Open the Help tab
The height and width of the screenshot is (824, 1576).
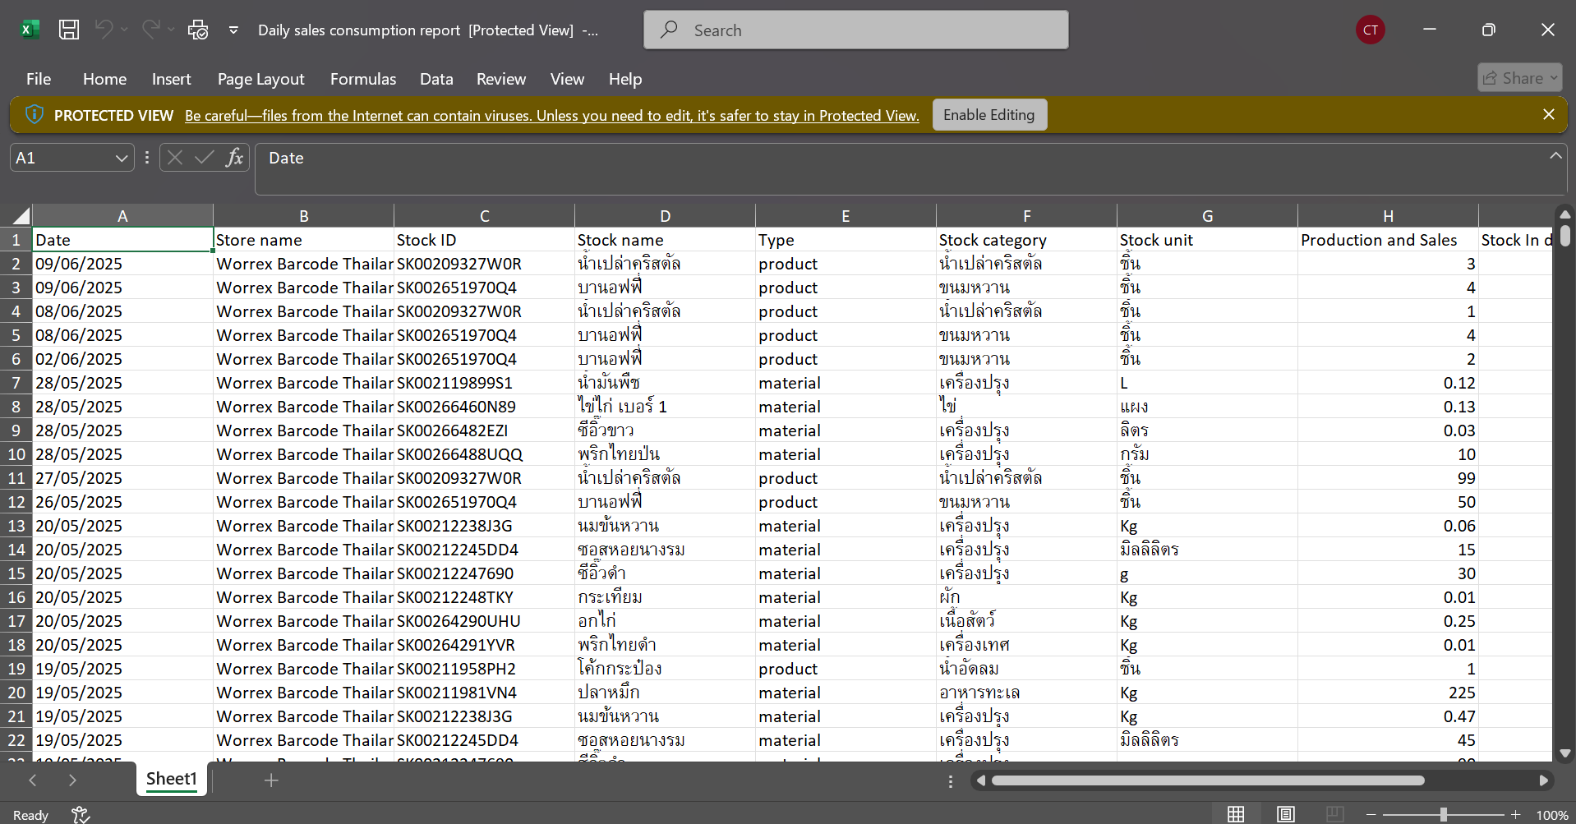point(625,79)
